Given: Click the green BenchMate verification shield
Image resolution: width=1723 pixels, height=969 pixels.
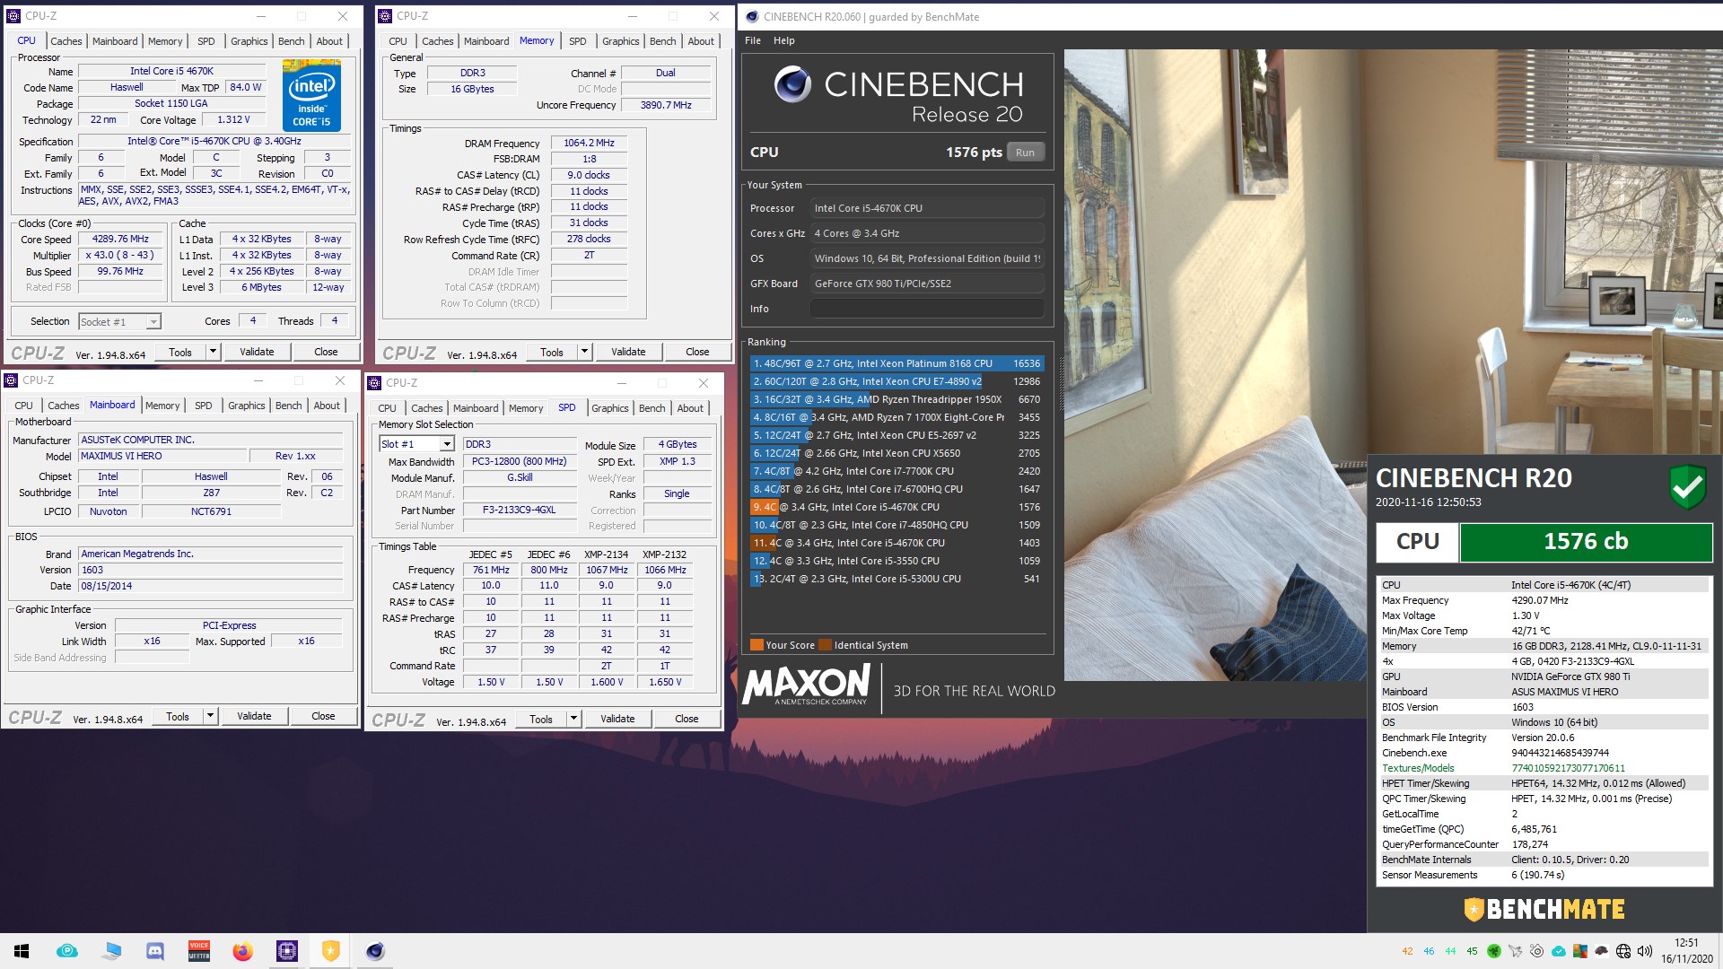Looking at the screenshot, I should 1688,487.
